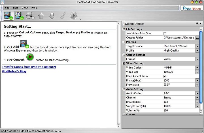Select the MPEG4 codec value
204x133 pixels.
[x=168, y=68]
